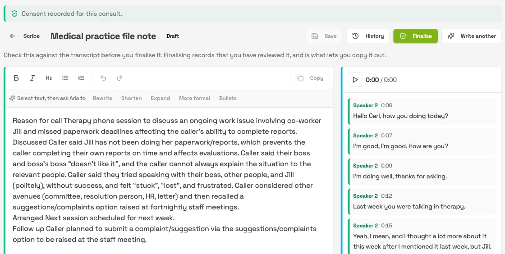505x254 pixels.
Task: Open the note History
Action: (368, 36)
